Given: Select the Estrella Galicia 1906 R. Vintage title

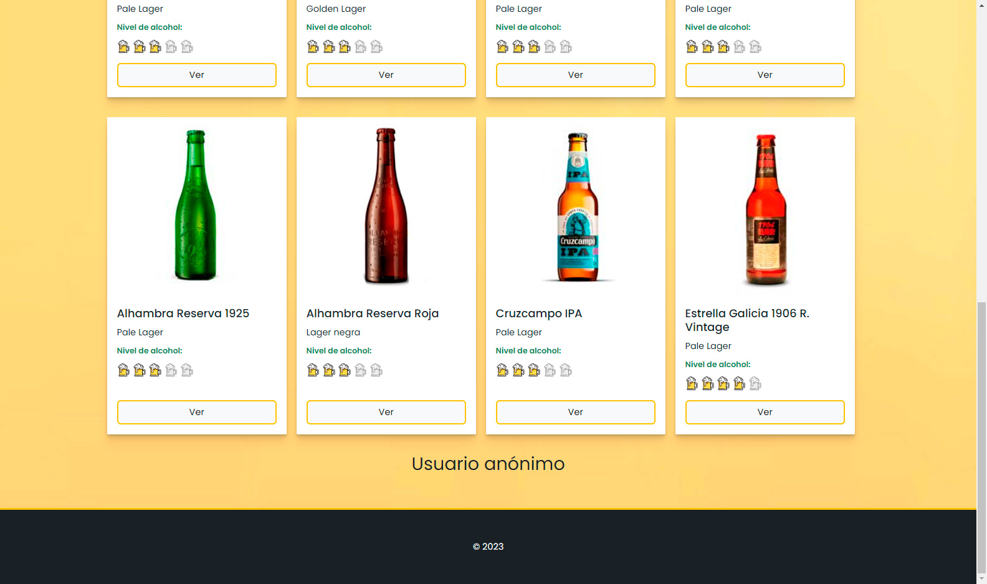Looking at the screenshot, I should coord(747,320).
